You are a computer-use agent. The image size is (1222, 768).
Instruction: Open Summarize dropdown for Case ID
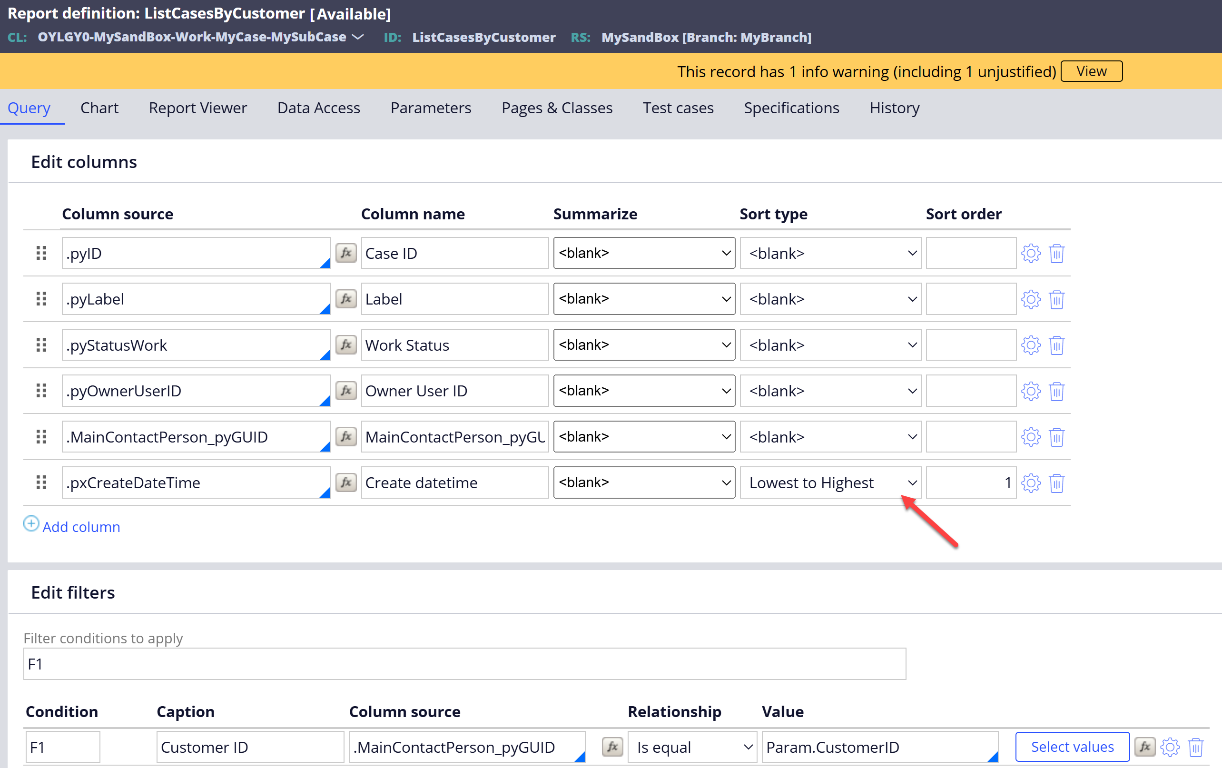coord(644,253)
